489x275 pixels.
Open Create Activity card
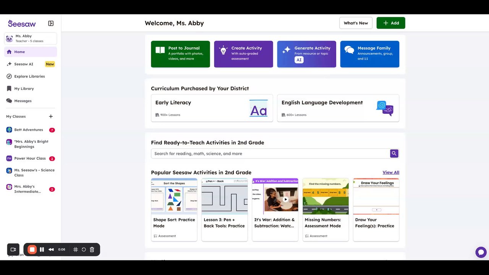[x=243, y=54]
